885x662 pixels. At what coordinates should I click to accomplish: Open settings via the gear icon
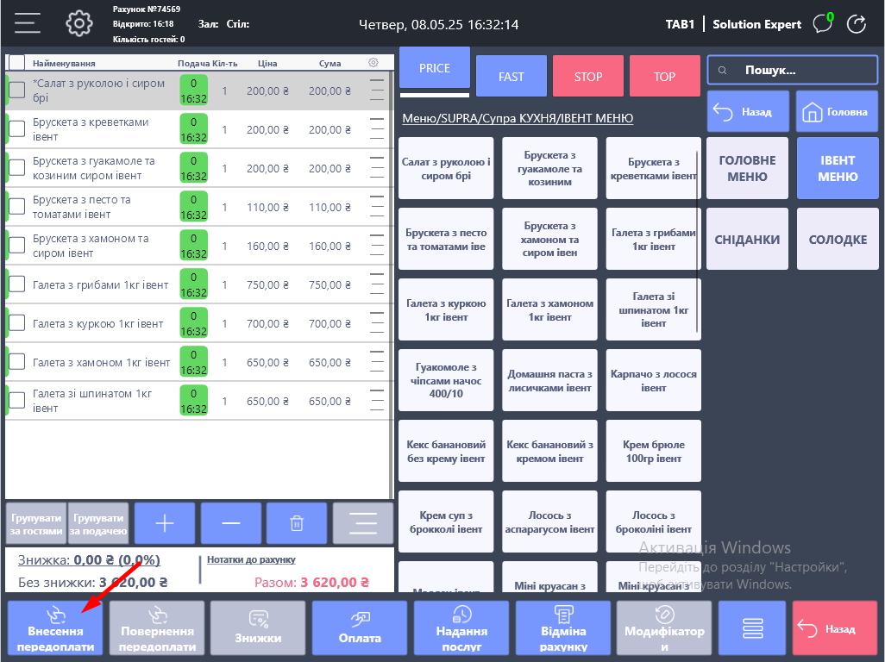pos(79,23)
